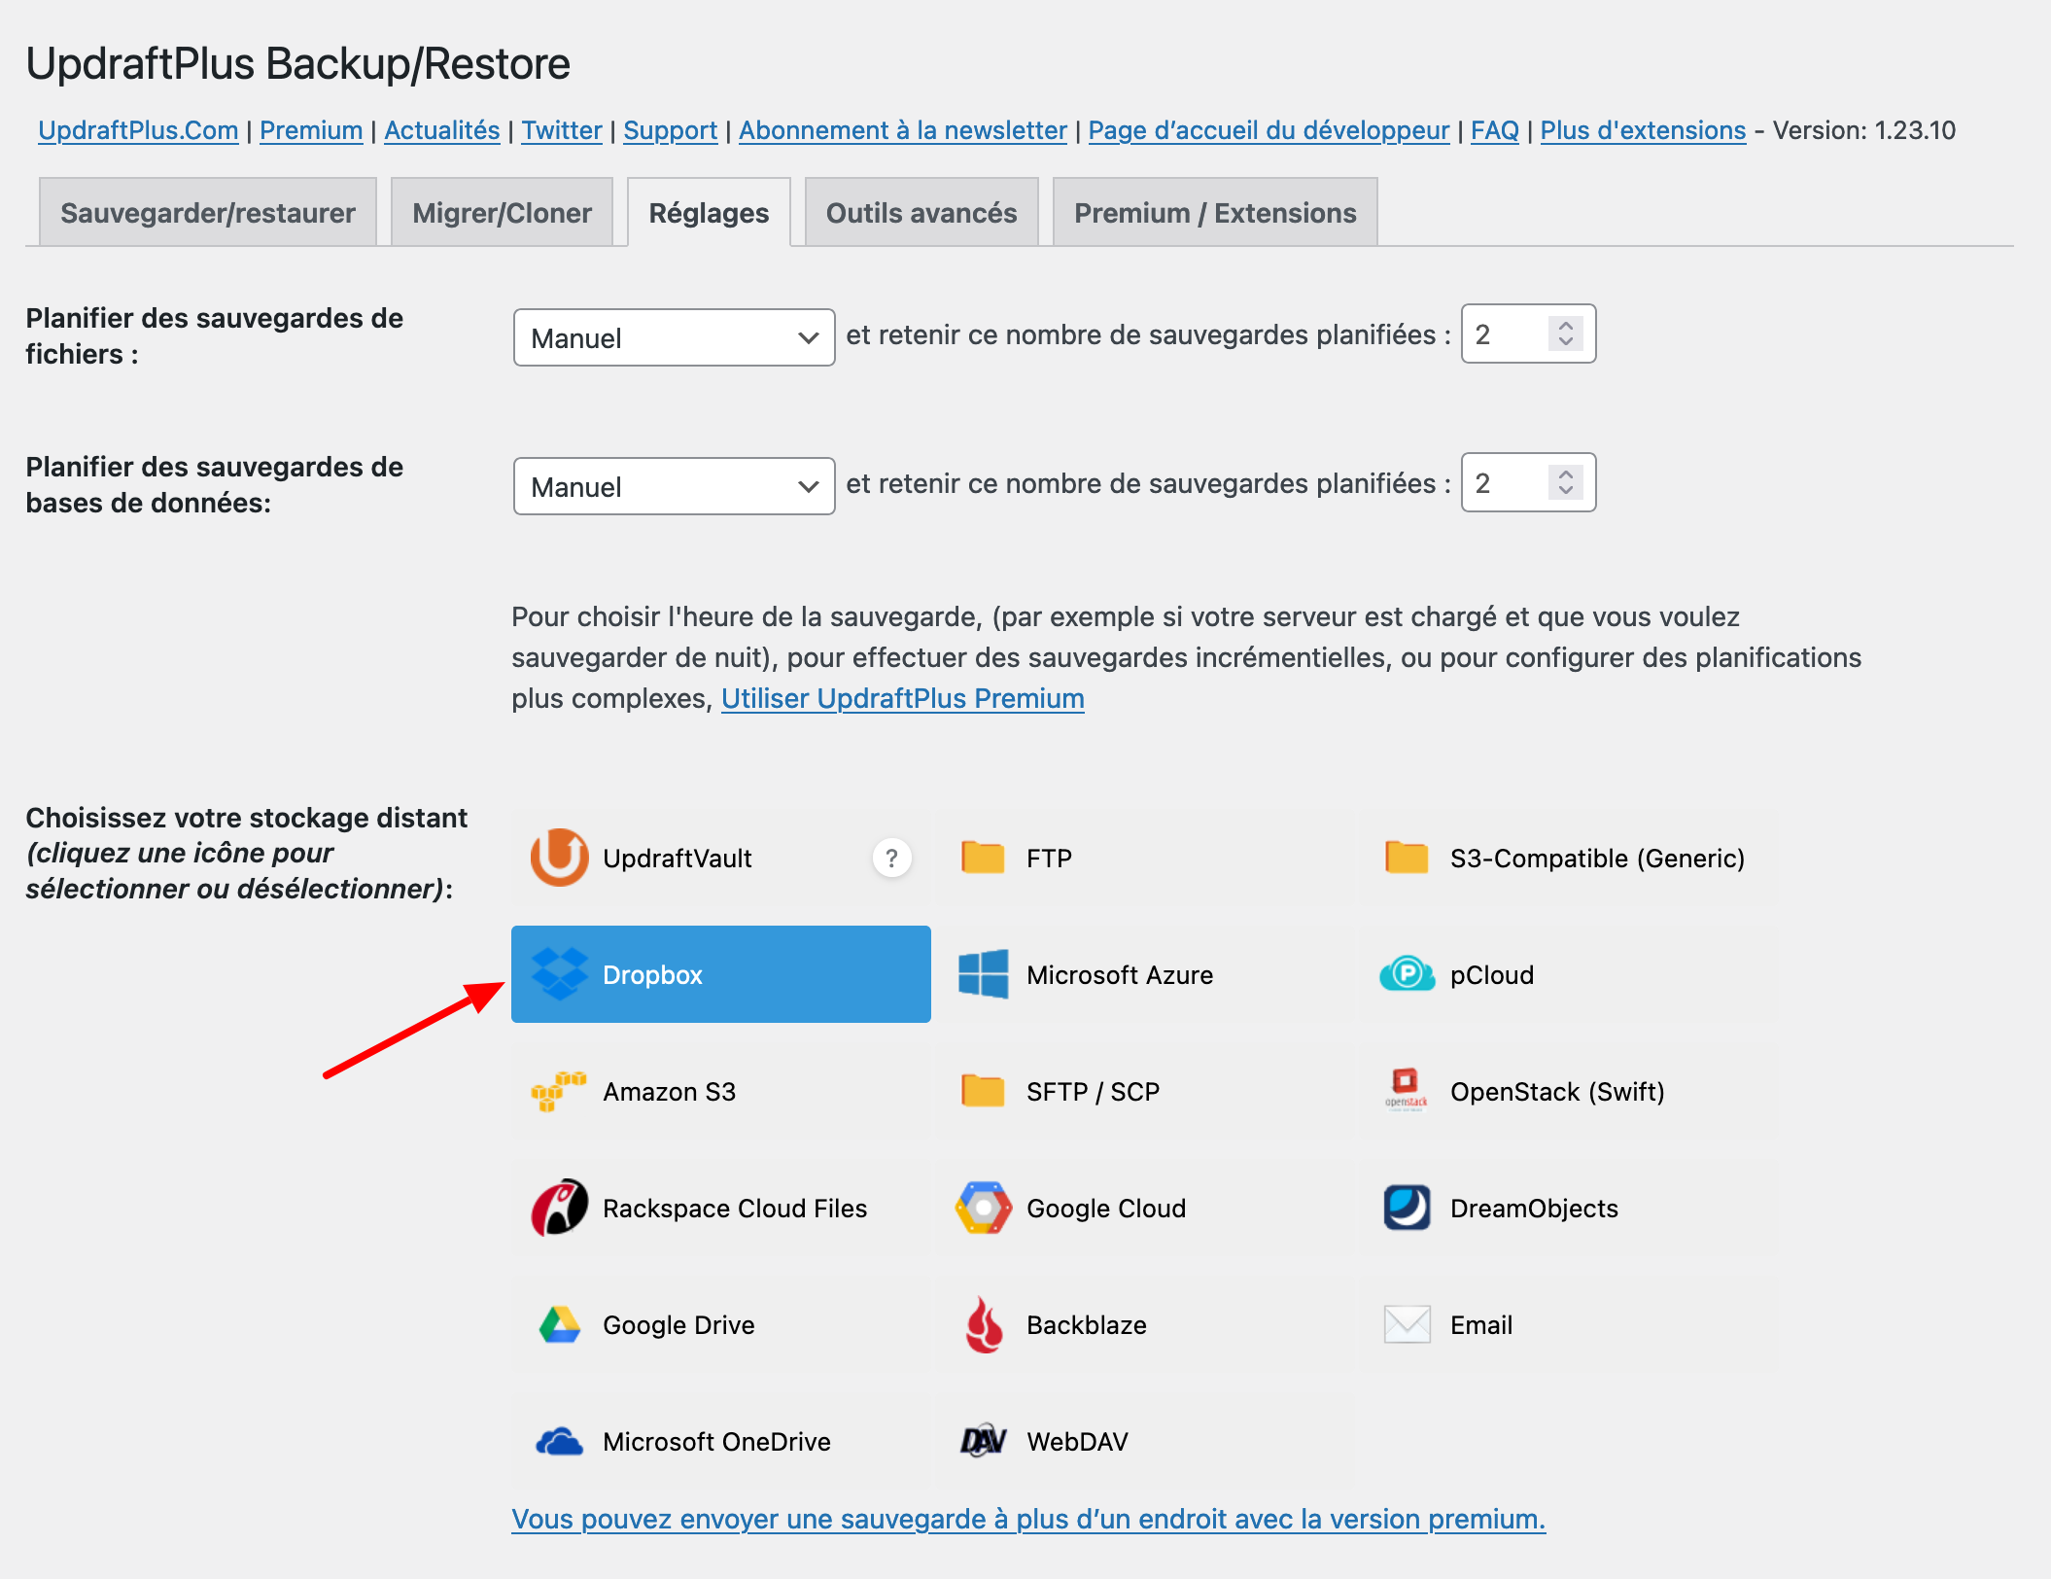Select Rackspace Cloud Files storage
Viewport: 2051px width, 1579px height.
click(x=735, y=1208)
